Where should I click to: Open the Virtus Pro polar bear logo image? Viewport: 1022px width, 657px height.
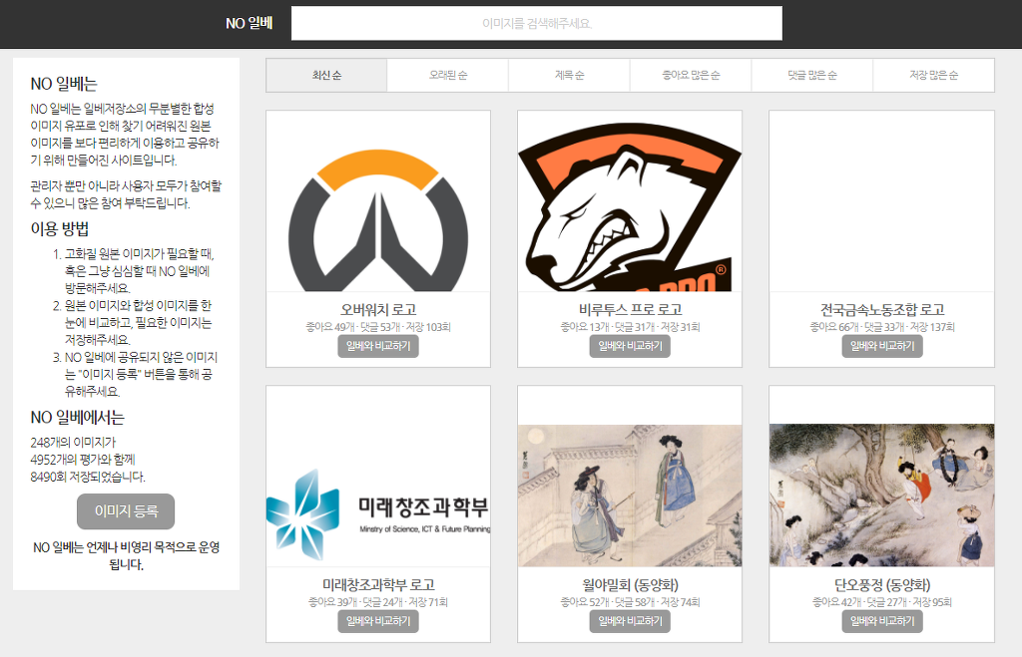630,201
